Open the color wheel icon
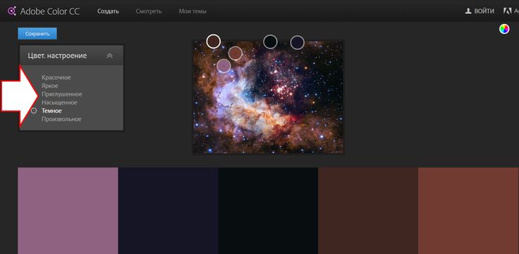The image size is (519, 254). tap(504, 29)
